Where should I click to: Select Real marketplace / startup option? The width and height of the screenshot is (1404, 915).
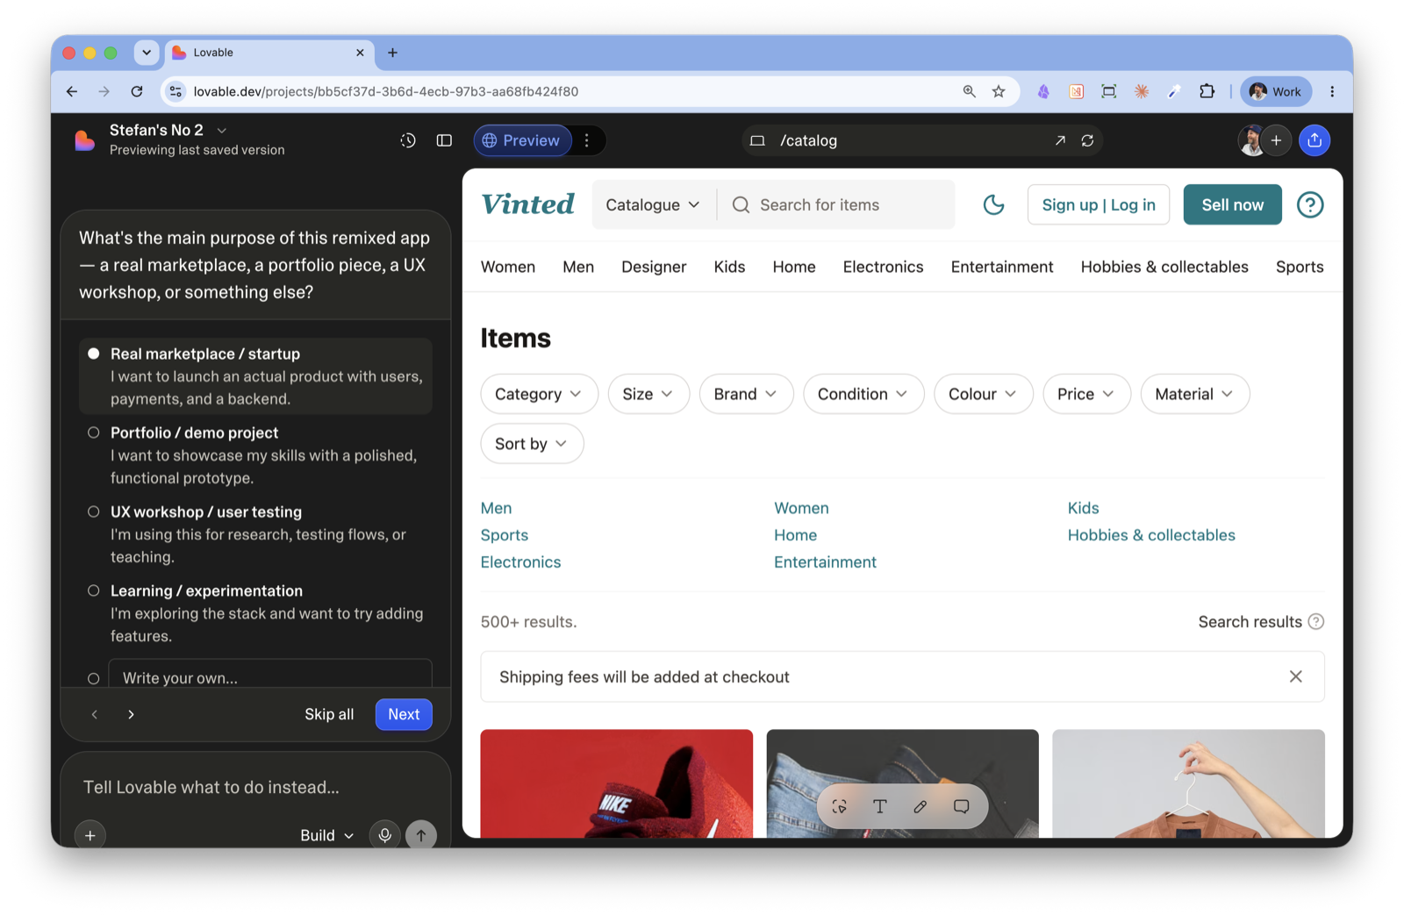(x=255, y=375)
